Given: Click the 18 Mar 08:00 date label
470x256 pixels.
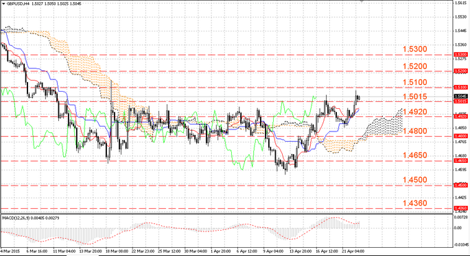Looking at the screenshot, I should point(117,251).
